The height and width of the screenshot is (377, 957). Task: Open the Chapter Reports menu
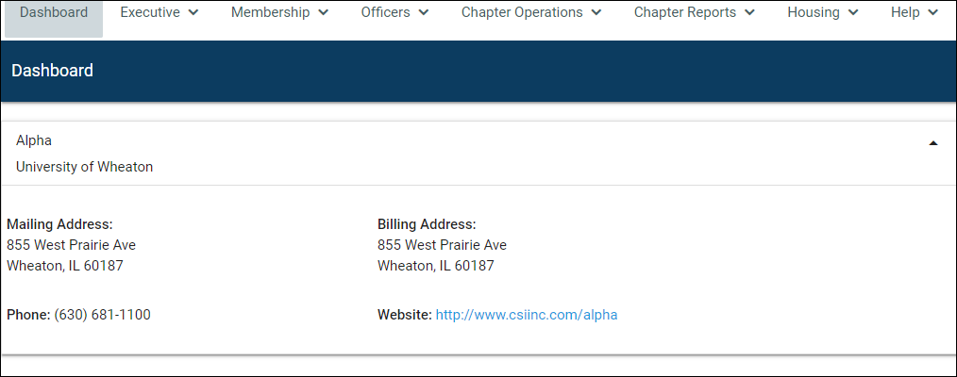pyautogui.click(x=685, y=13)
